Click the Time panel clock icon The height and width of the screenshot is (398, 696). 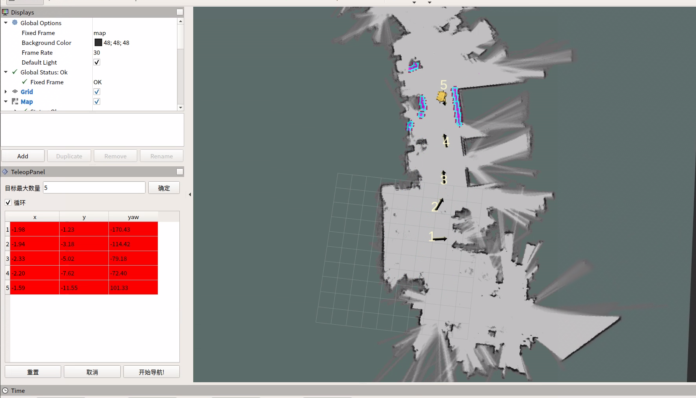point(5,391)
